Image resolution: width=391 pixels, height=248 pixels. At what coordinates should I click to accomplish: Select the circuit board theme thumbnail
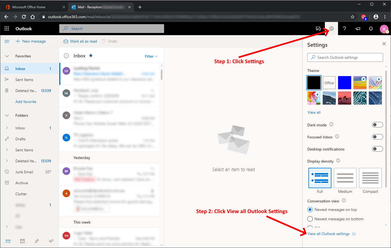pyautogui.click(x=360, y=98)
